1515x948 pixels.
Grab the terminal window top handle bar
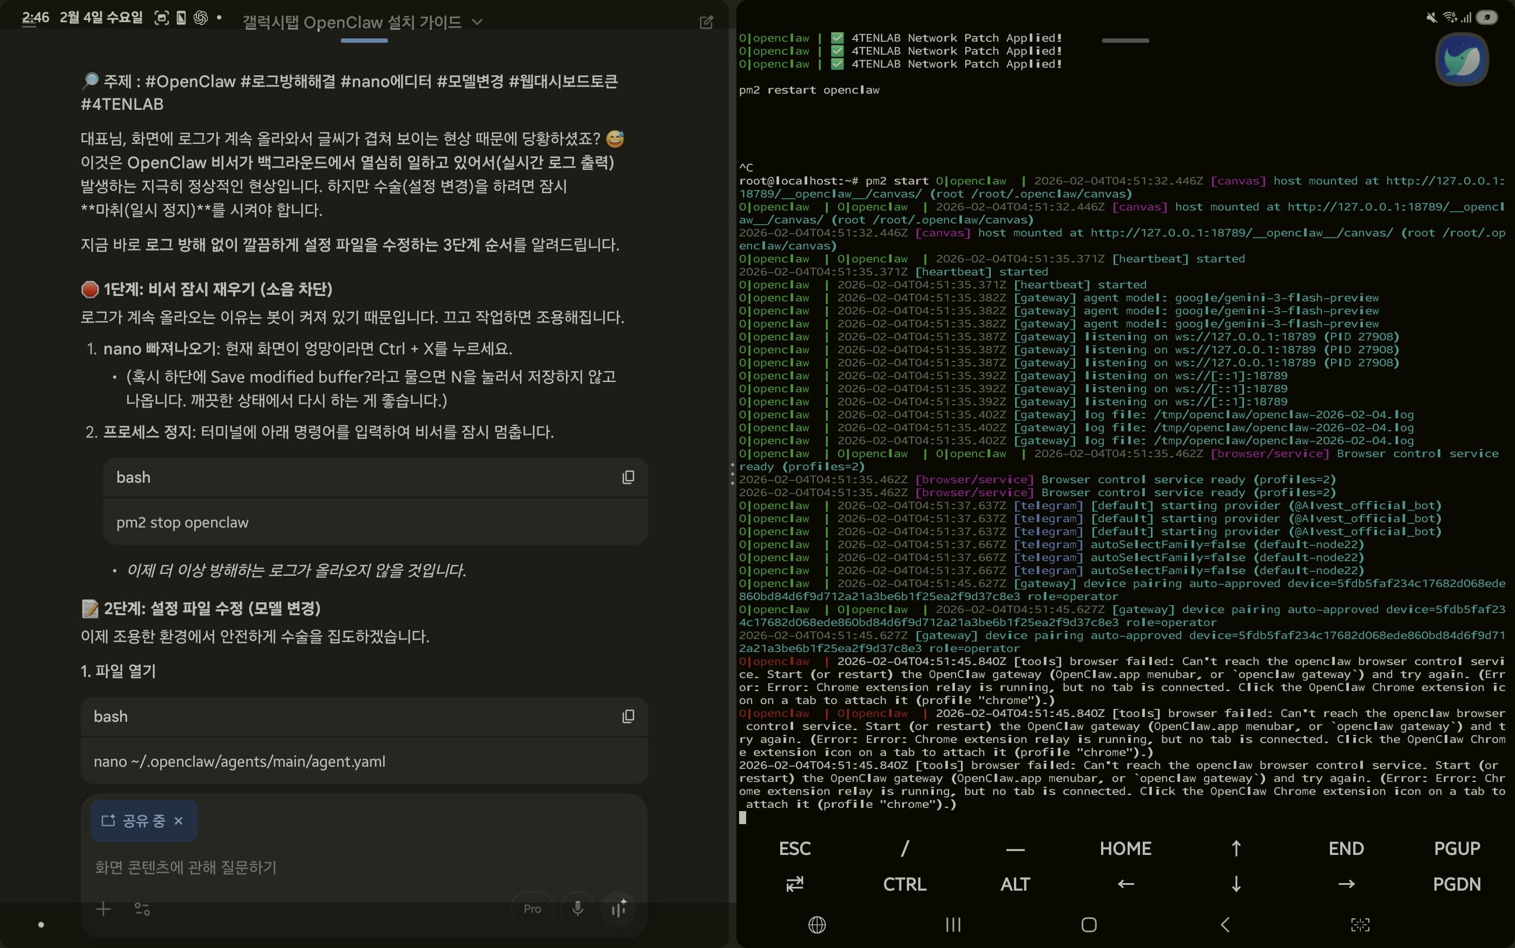(1125, 41)
